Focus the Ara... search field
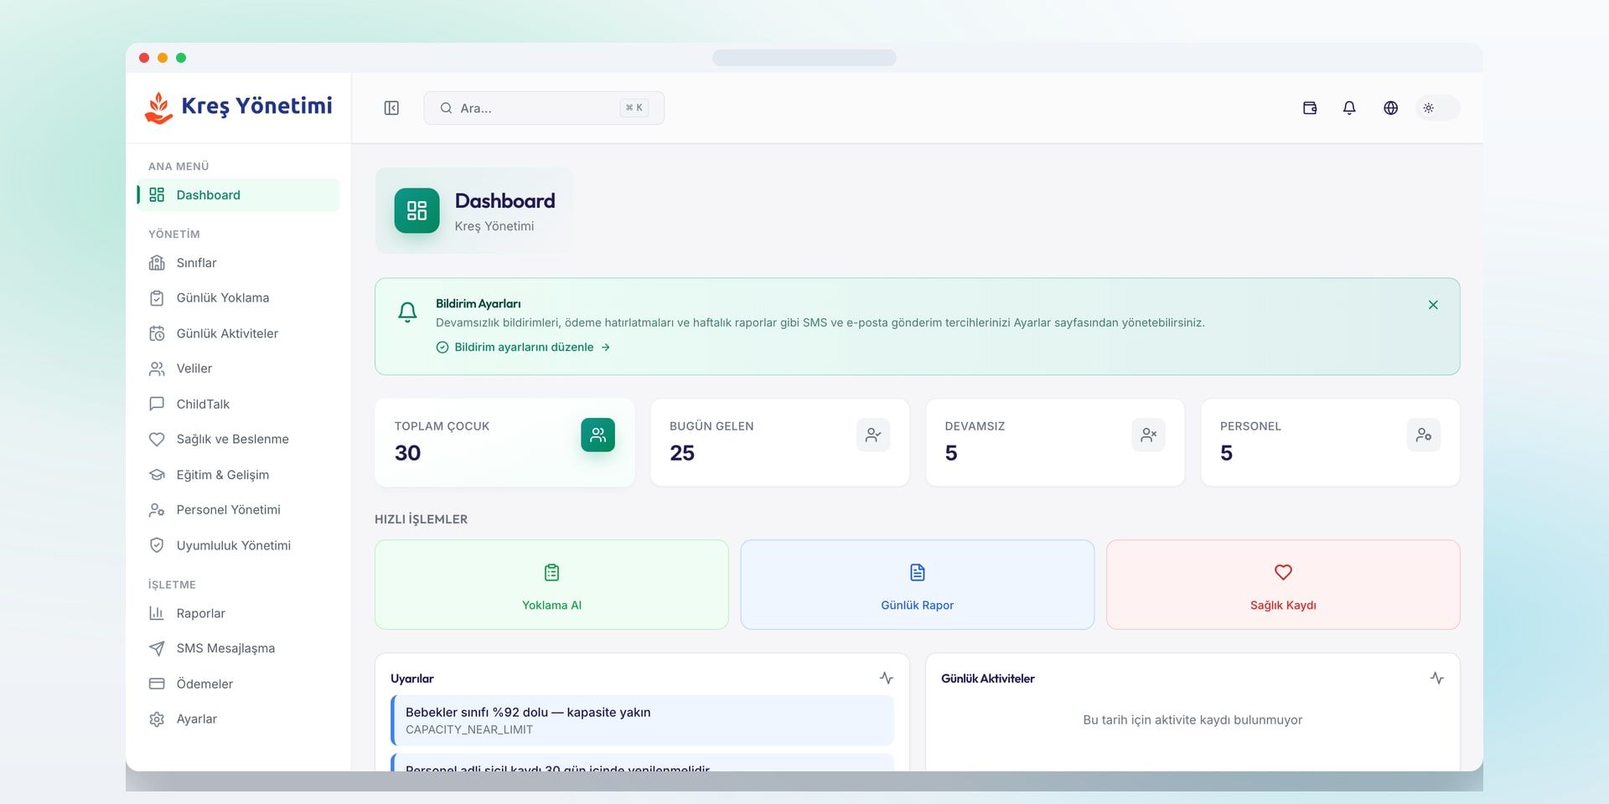 [x=544, y=108]
